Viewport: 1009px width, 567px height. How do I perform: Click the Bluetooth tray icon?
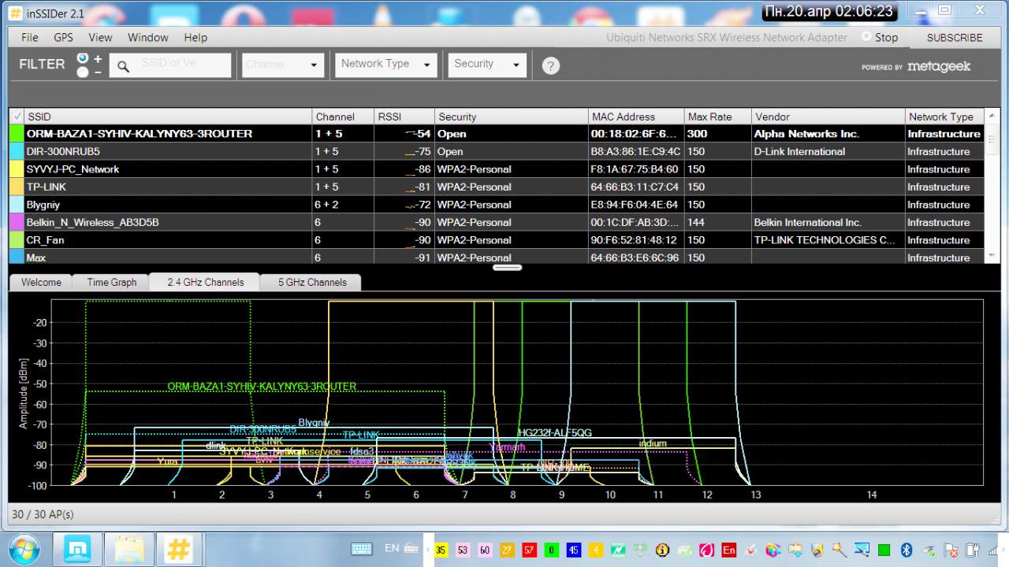[907, 550]
